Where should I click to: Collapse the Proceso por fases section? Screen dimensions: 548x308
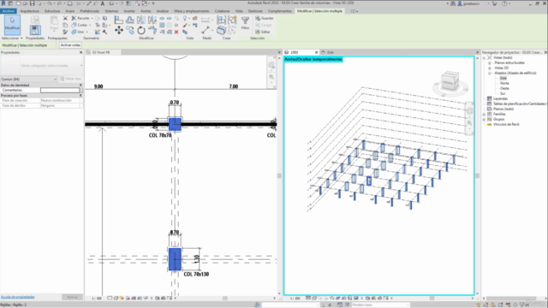click(x=80, y=95)
